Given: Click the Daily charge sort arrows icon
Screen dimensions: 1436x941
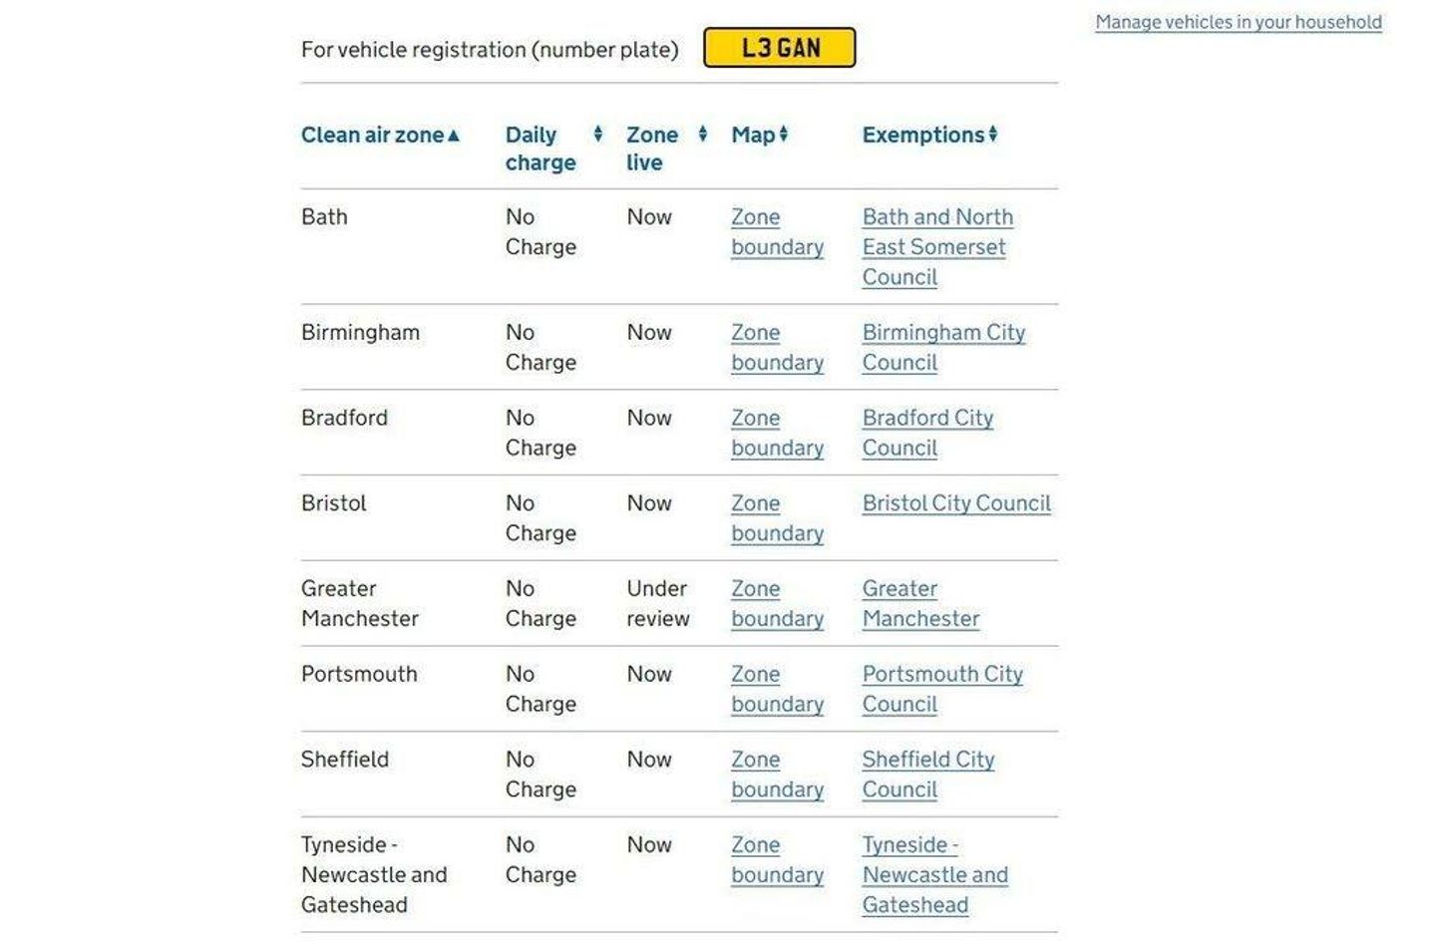Looking at the screenshot, I should point(598,134).
